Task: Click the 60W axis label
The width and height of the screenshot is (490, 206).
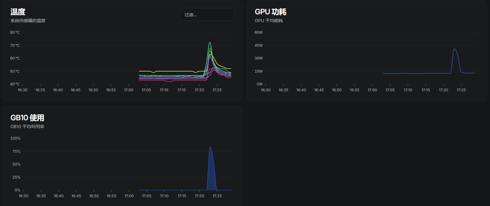Action: click(258, 32)
